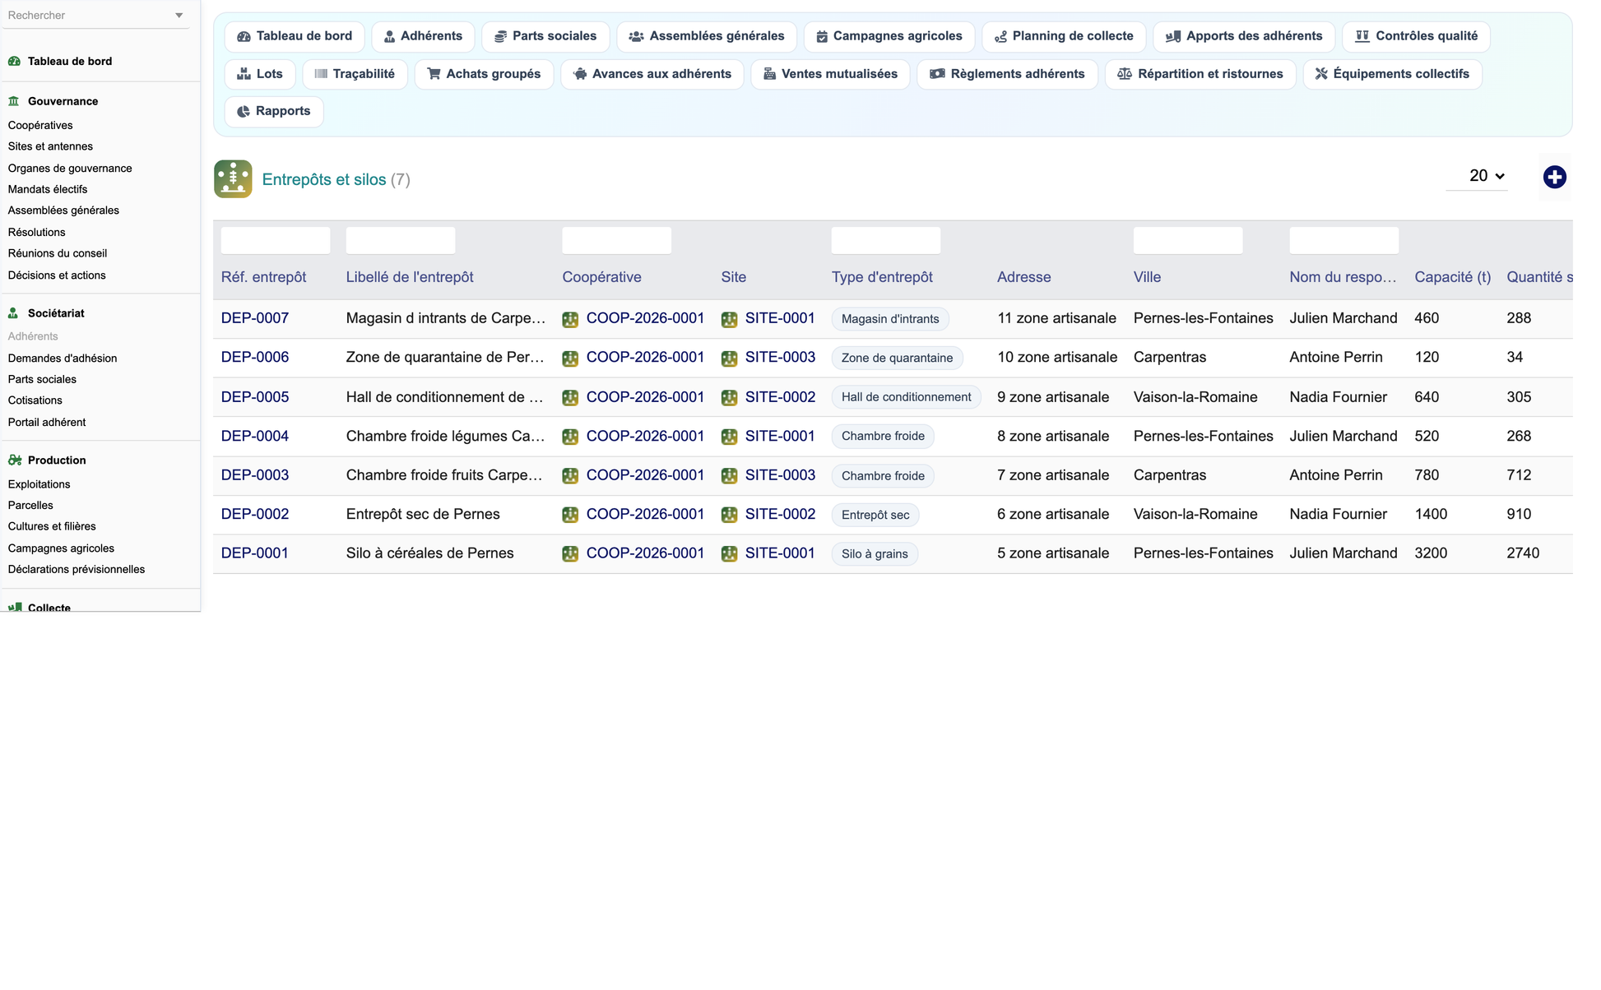Click cooperative icon in DEP-0007 row
The height and width of the screenshot is (990, 1601).
(x=570, y=320)
